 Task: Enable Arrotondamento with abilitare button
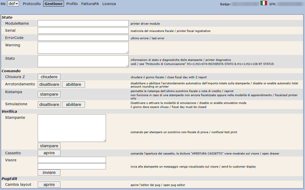coord(74,84)
